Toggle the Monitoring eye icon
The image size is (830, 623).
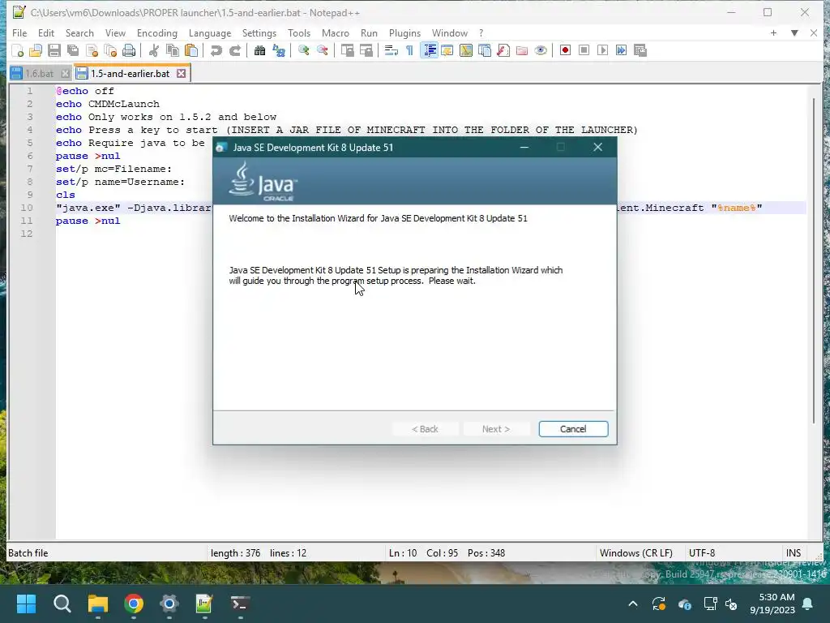pyautogui.click(x=541, y=50)
